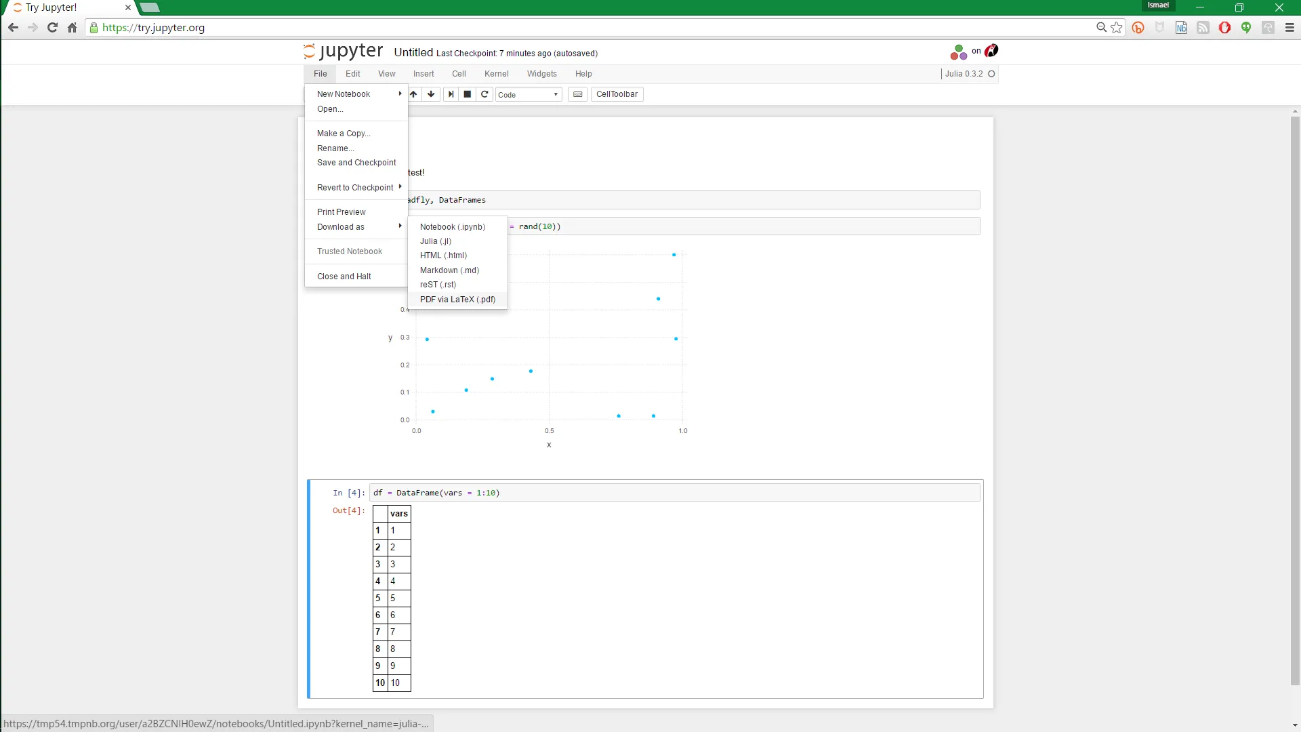Viewport: 1301px width, 732px height.
Task: Open the command palette keyboard icon
Action: click(x=577, y=94)
